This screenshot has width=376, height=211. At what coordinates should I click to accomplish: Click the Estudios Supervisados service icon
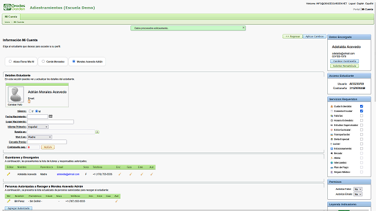pyautogui.click(x=331, y=125)
